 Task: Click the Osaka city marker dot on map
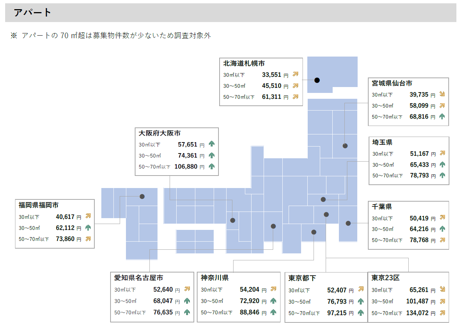coord(233,220)
